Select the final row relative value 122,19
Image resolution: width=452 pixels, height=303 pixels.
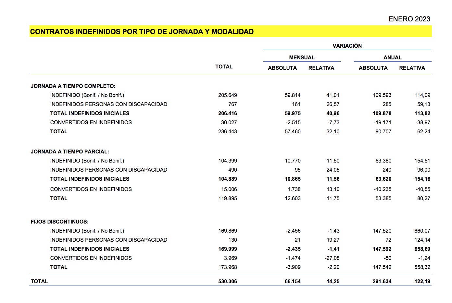pos(422,281)
